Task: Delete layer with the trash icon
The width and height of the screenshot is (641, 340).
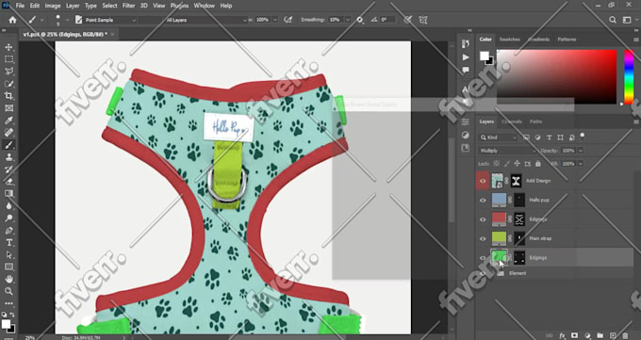Action: [x=625, y=335]
